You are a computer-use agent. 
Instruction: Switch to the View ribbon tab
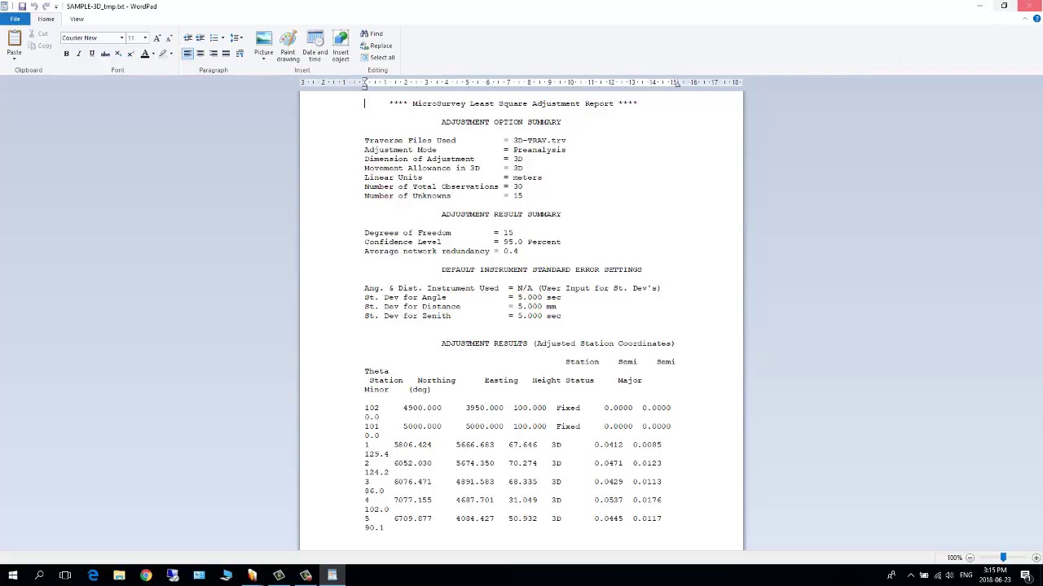point(77,19)
